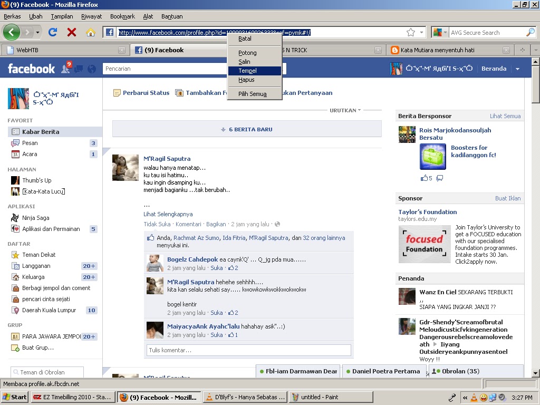Expand 6 BERITA BARU new stories
This screenshot has height=405, width=540.
(247, 129)
